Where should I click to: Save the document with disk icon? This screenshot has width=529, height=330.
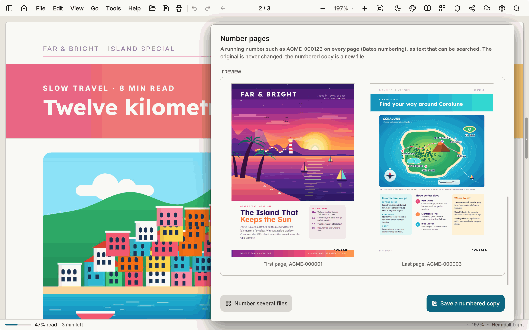pos(166,8)
